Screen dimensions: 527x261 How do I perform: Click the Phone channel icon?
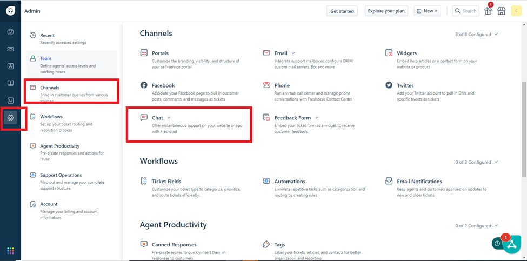pos(266,85)
